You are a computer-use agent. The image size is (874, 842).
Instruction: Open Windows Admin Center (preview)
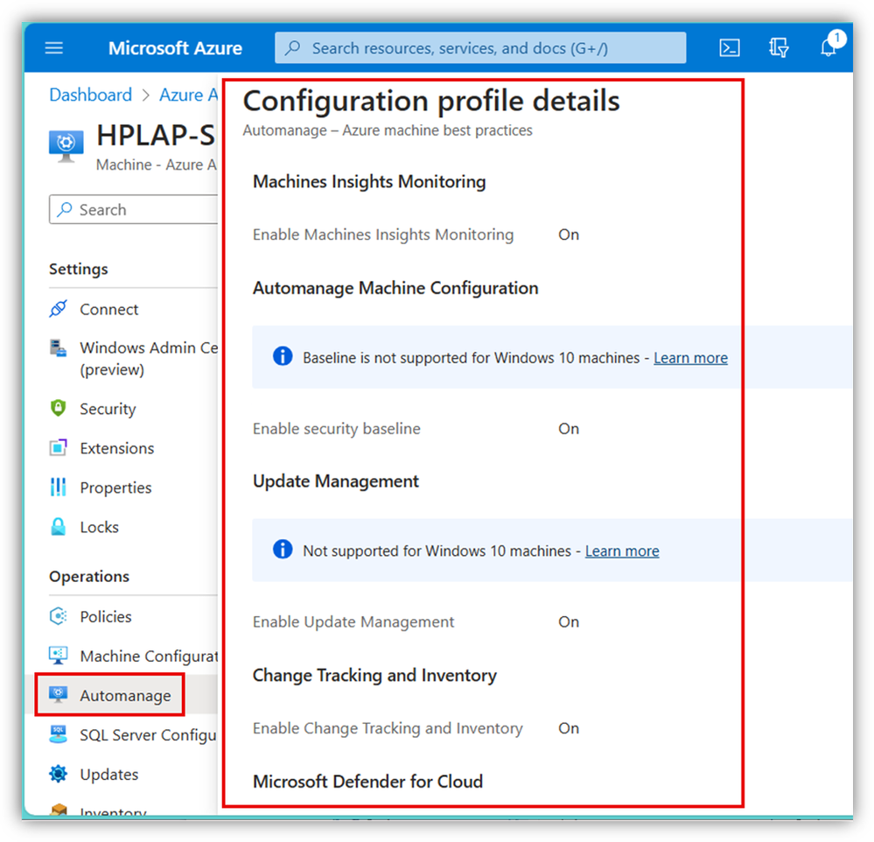149,359
